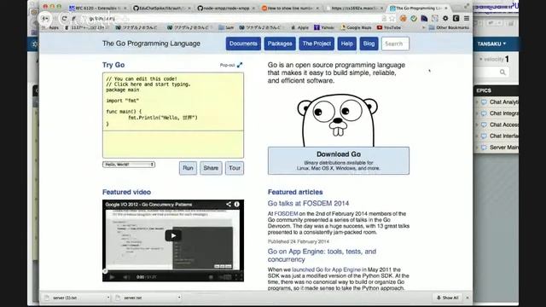Open the Documents page on the Go site
Screen dimensions: 546x307
243,43
